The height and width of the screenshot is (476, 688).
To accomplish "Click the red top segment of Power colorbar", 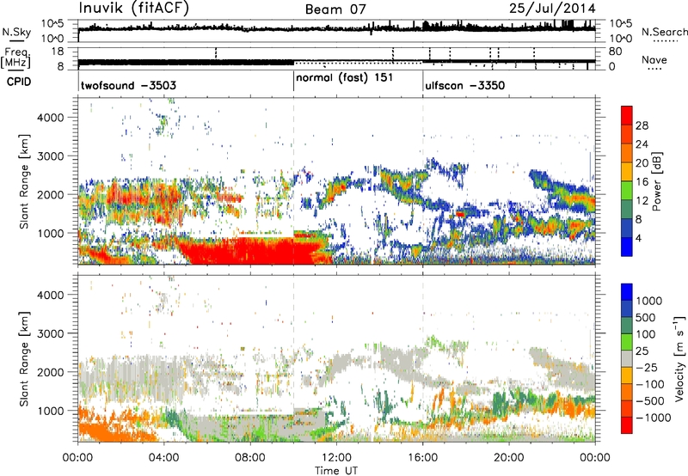I will click(627, 115).
